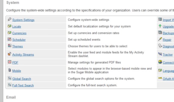Click the Backups icon
174x102 pixels.
coord(160,33)
